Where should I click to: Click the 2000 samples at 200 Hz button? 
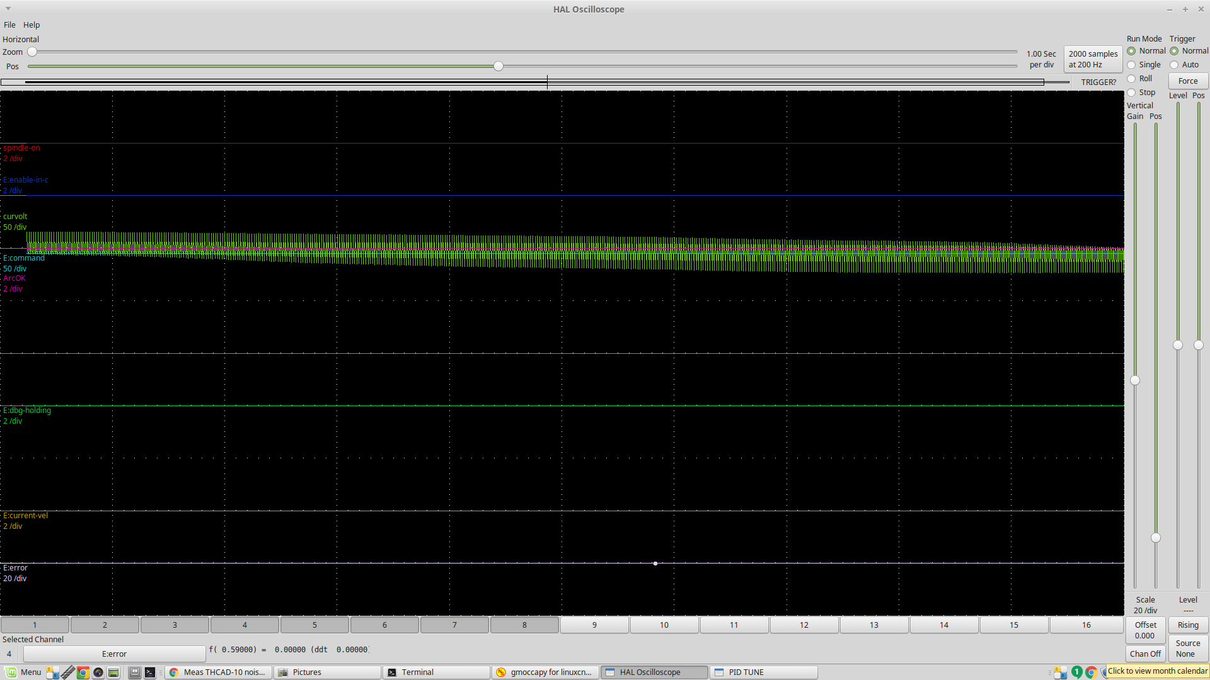pyautogui.click(x=1093, y=59)
